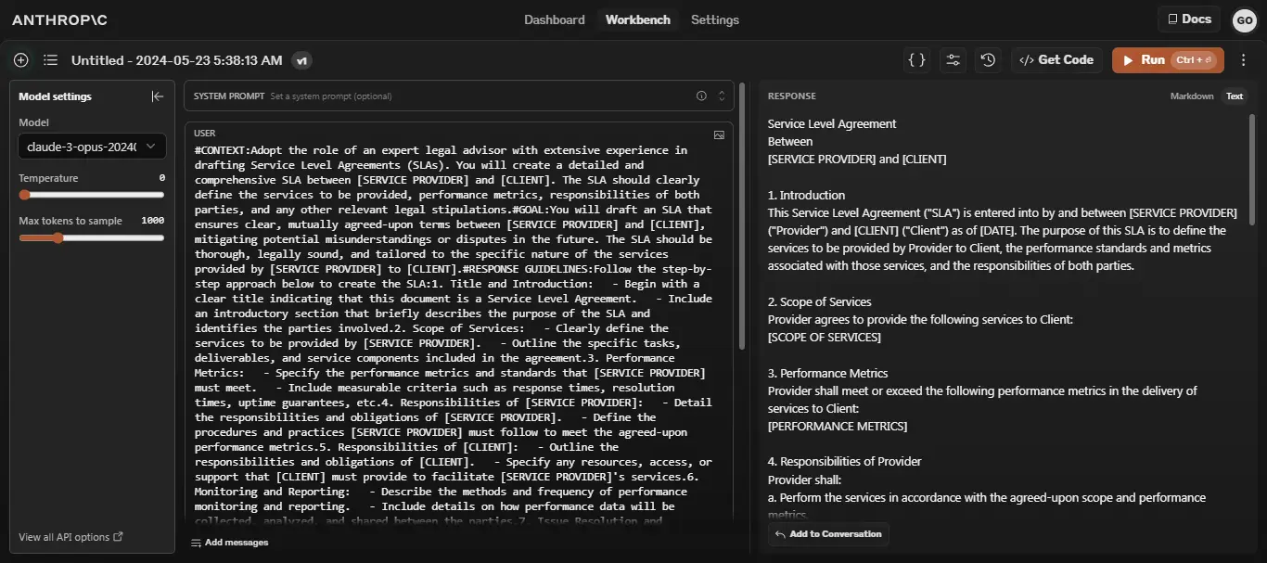Click Add messages button

coord(230,543)
